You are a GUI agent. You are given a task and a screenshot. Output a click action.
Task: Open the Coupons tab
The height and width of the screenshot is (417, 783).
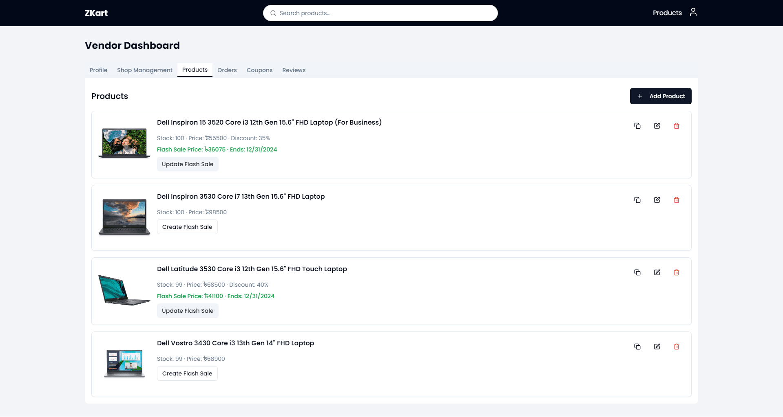[259, 70]
